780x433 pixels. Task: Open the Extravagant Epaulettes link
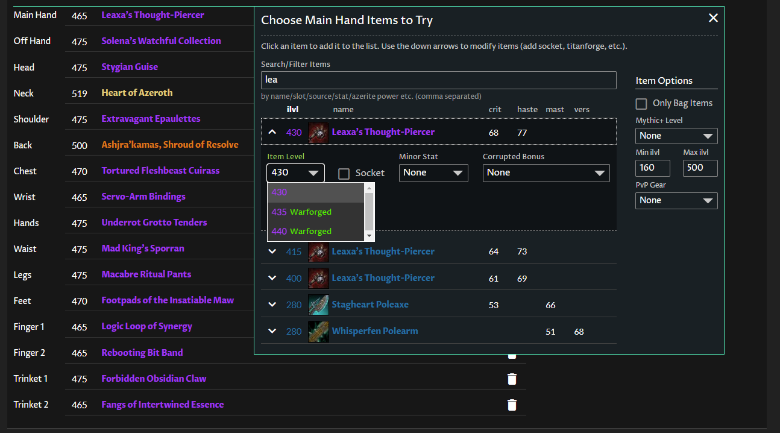[x=151, y=119]
